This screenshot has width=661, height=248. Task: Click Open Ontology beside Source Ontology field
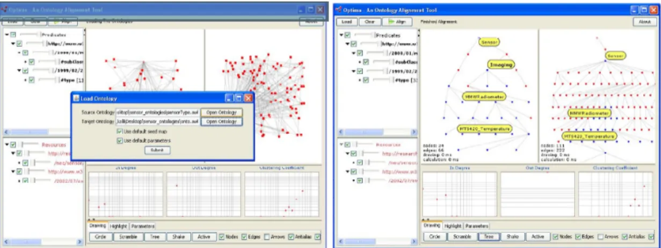click(221, 113)
